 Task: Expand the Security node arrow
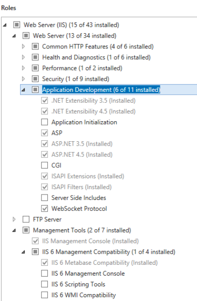pyautogui.click(x=23, y=79)
